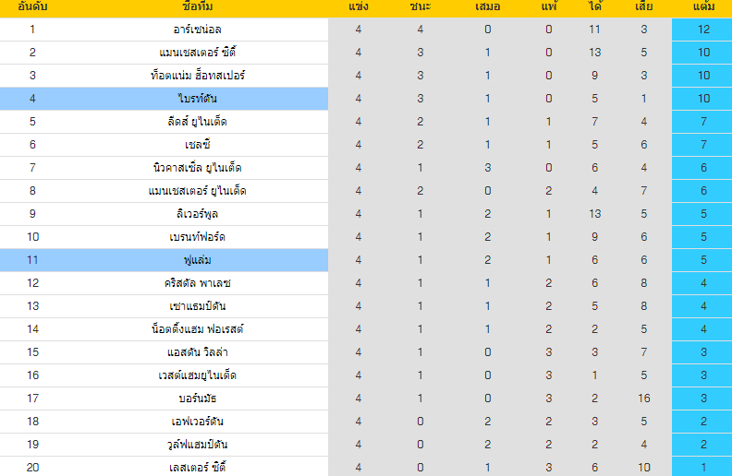732x476 pixels.
Task: Open the บอร์นมัธ team entry
Action: click(198, 399)
